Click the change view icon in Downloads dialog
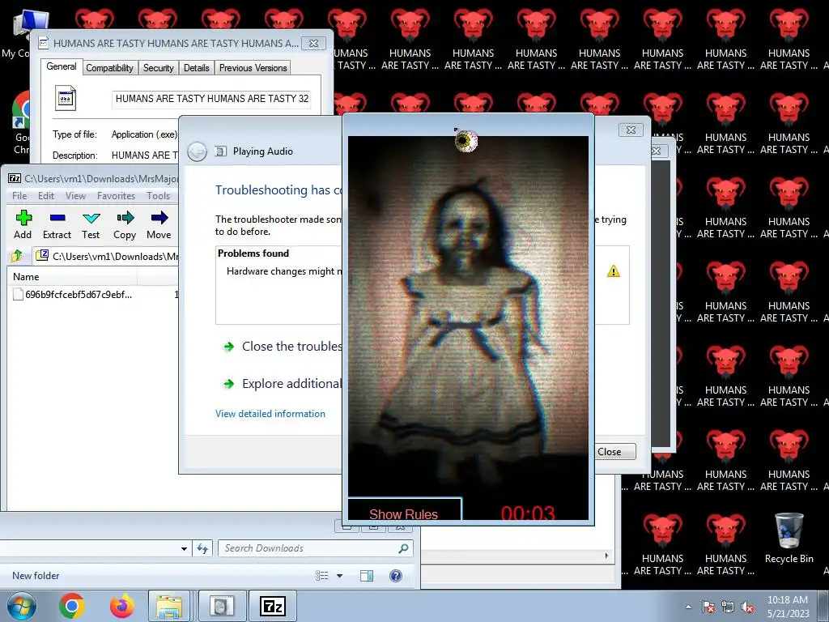The height and width of the screenshot is (622, 829). [x=322, y=576]
